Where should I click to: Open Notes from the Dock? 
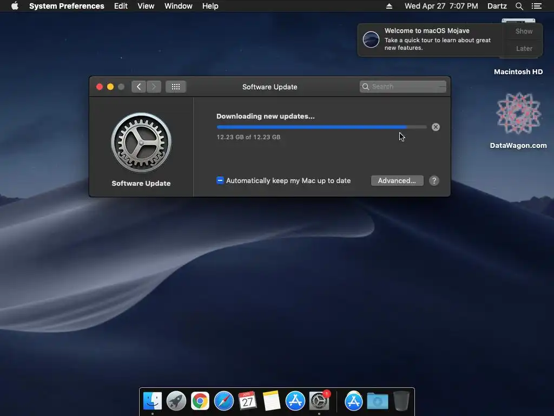click(272, 401)
